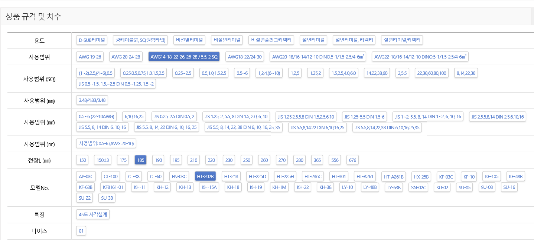
Task: Select overall length 676
Action: click(352, 160)
